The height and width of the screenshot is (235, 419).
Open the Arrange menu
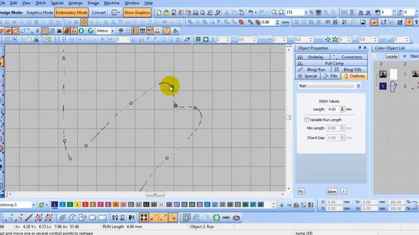coord(75,3)
